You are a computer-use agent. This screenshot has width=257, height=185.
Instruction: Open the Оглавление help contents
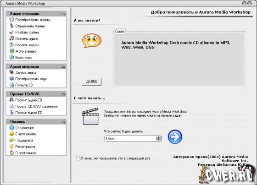pos(24,128)
